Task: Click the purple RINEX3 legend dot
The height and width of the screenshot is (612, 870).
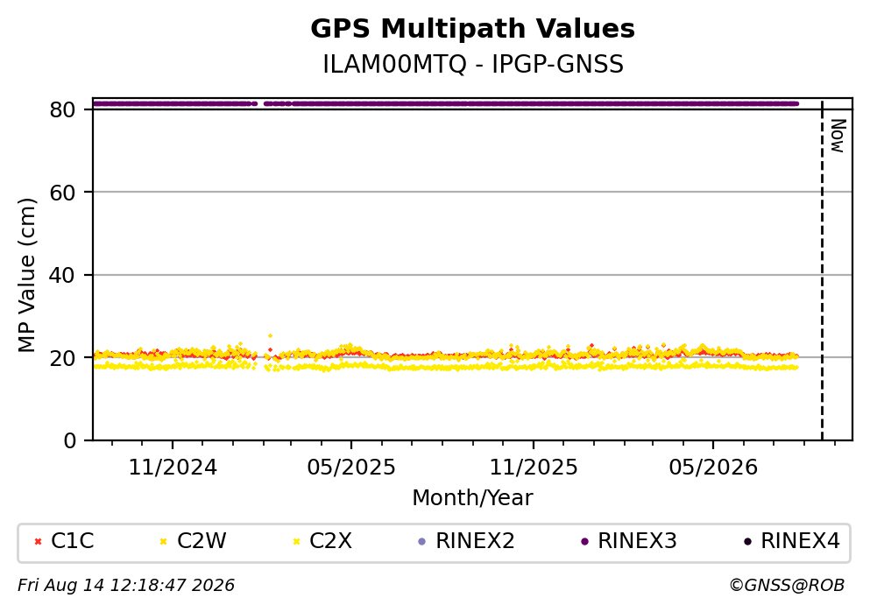Action: (x=584, y=542)
